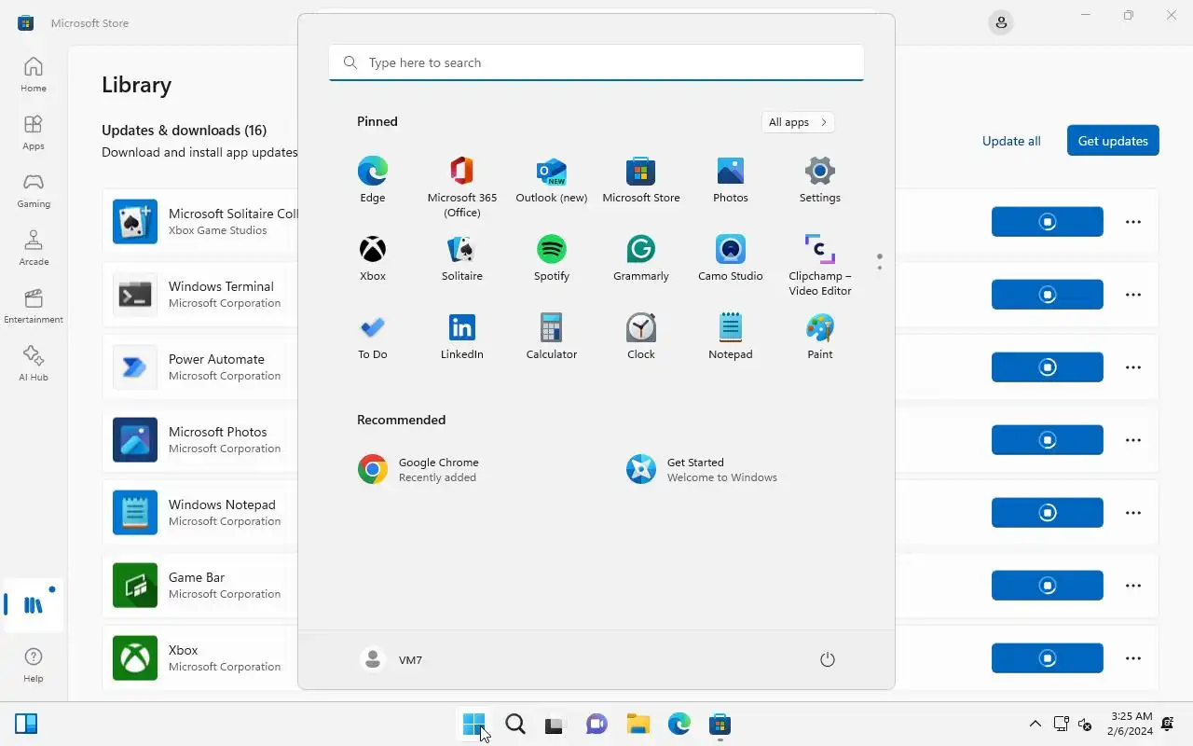
Task: Open clock and date flyout
Action: coord(1131,724)
